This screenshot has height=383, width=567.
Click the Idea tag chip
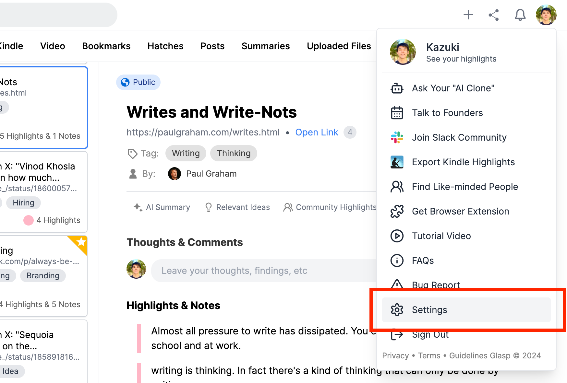[10, 371]
